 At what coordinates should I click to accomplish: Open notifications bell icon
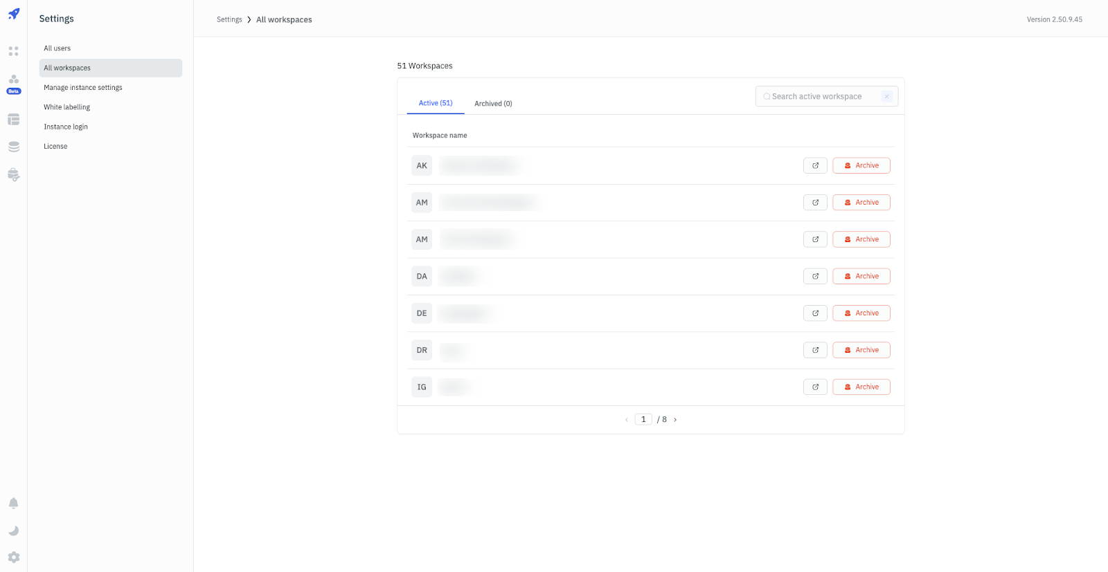click(x=14, y=504)
